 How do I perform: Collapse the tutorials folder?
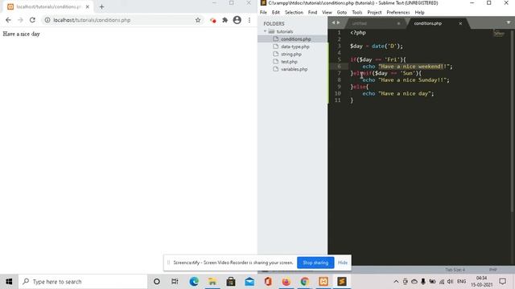coord(265,31)
